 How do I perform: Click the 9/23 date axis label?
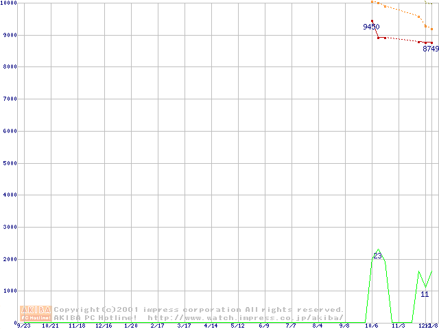pyautogui.click(x=24, y=326)
